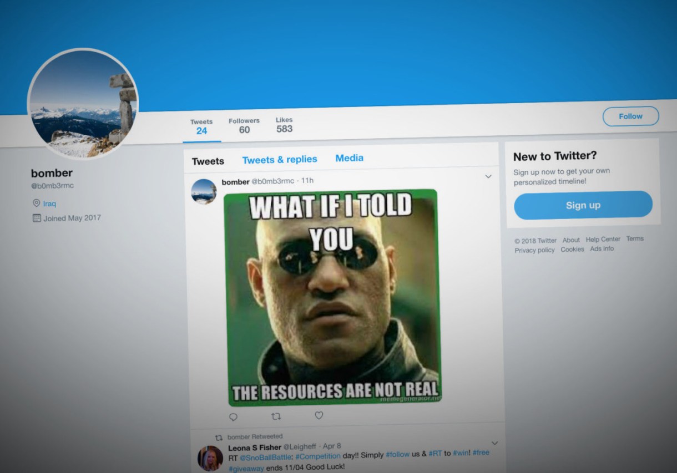Screen dimensions: 677x473
Task: Expand the options chevron on the meme tweet
Action: (x=488, y=177)
